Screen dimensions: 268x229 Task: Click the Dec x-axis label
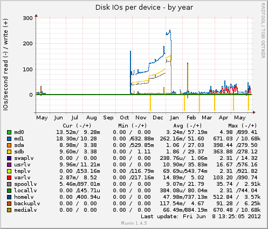point(158,118)
